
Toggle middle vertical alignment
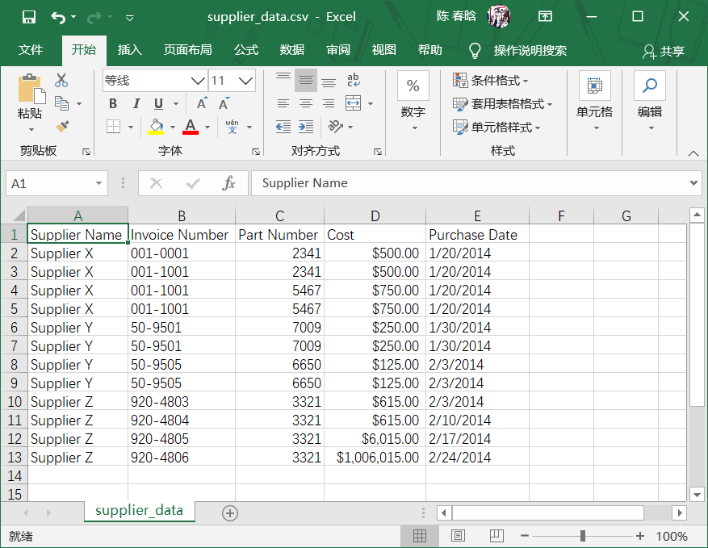(x=306, y=81)
